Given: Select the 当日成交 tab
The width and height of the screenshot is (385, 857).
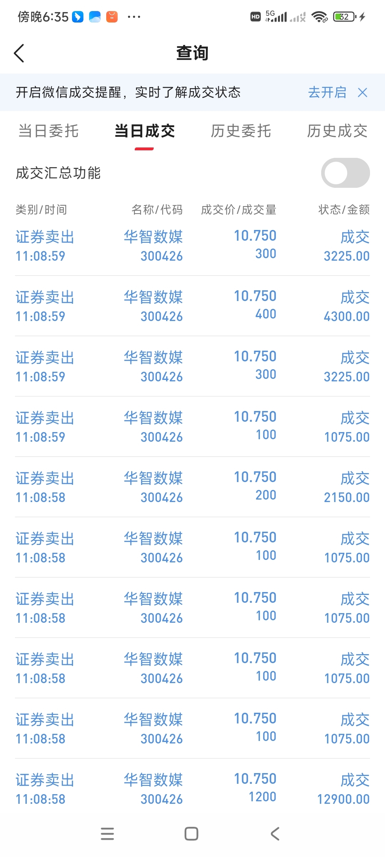Looking at the screenshot, I should 145,131.
